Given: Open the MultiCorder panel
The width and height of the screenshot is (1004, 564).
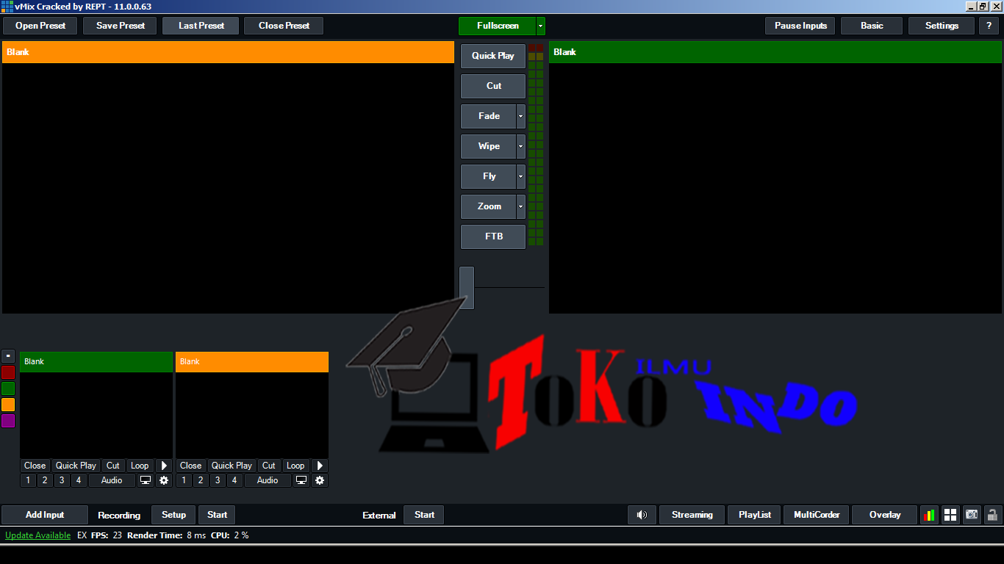Looking at the screenshot, I should (x=817, y=515).
